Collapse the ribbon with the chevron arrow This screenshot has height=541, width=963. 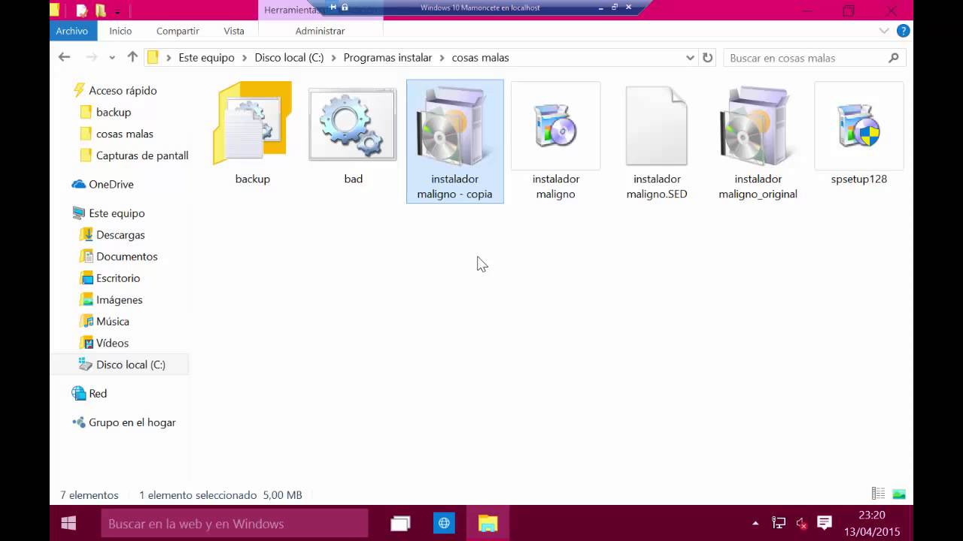[885, 31]
